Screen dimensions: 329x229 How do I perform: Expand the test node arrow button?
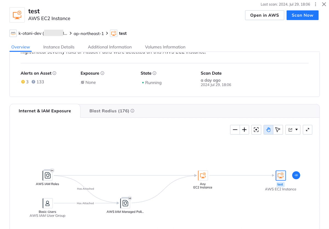coord(296,175)
